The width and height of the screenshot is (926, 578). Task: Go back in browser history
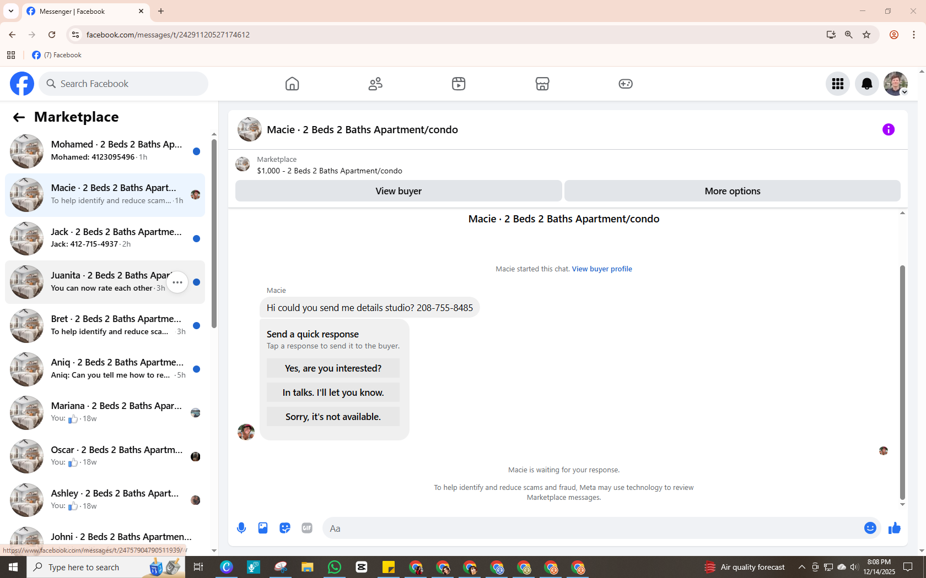(12, 35)
